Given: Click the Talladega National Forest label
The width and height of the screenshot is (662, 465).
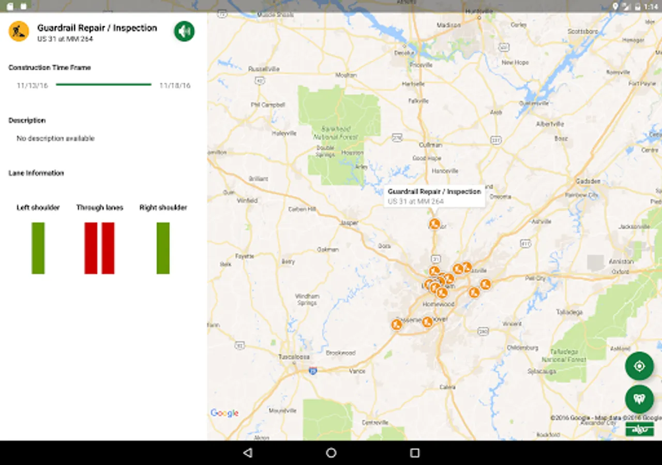Looking at the screenshot, I should [564, 355].
